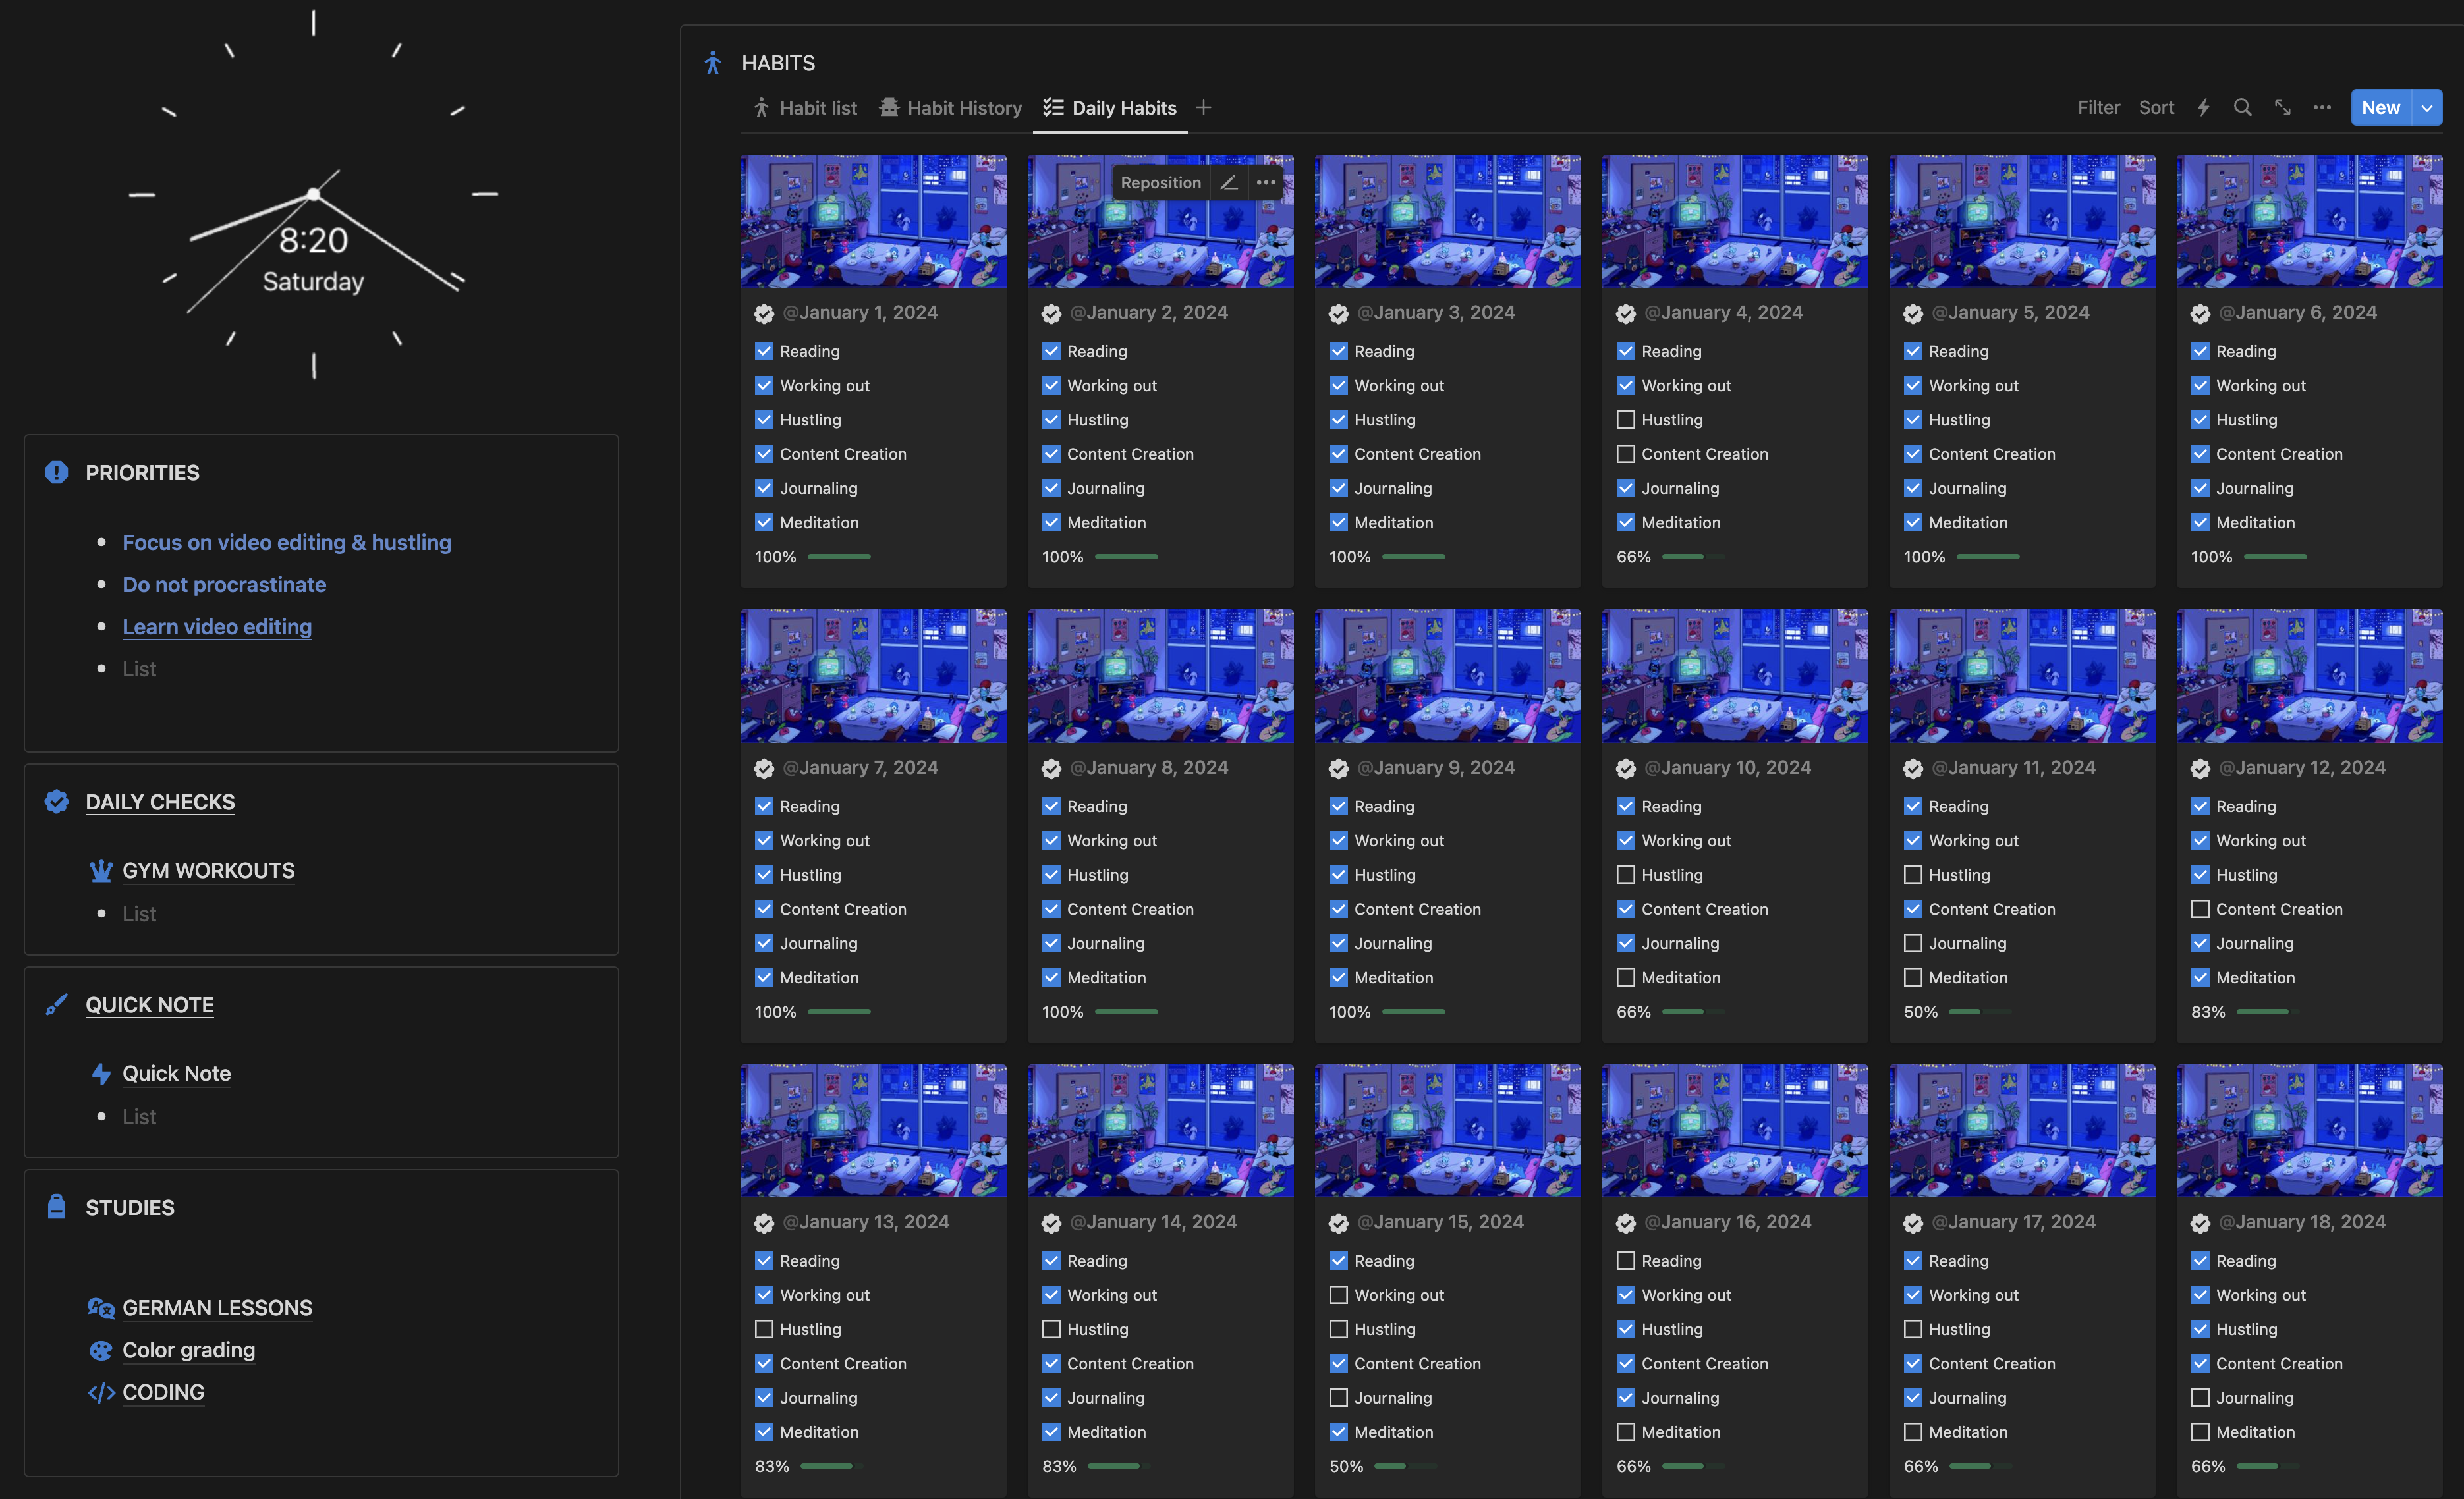Click the GERMAN LESSONS speech bubbles icon
2464x1499 pixels.
[x=101, y=1307]
